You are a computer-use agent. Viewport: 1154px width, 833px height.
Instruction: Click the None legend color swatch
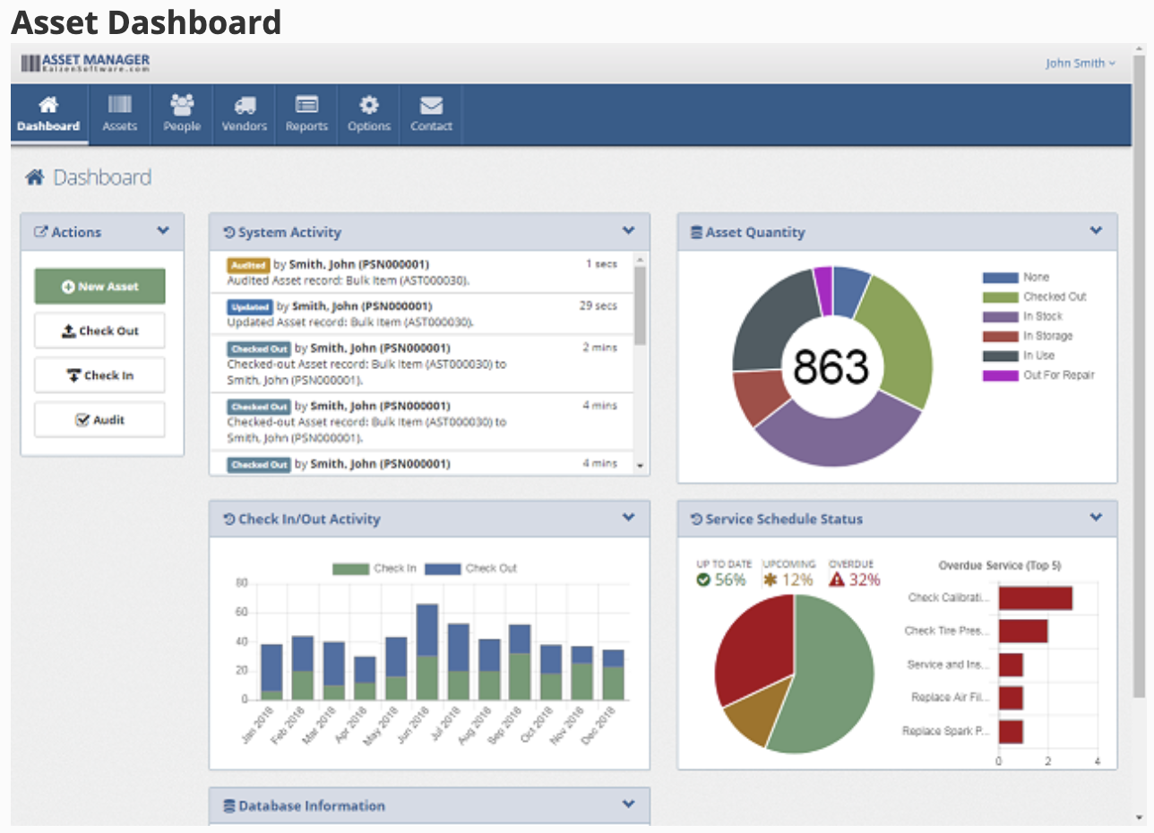[x=1000, y=278]
